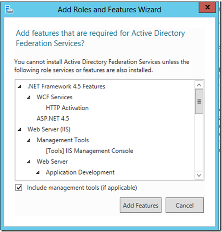The width and height of the screenshot is (222, 232).
Task: Collapse the Application Development node
Action: (38, 173)
